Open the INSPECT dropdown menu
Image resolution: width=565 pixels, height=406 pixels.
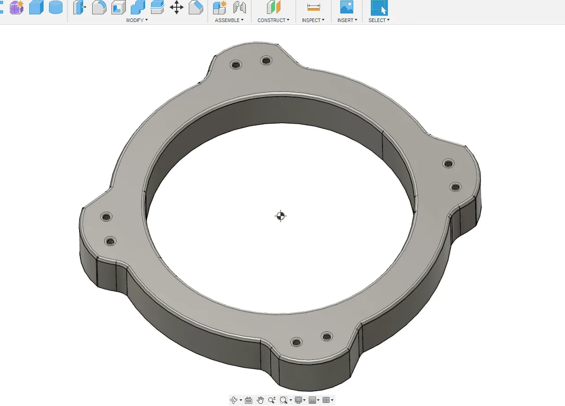click(x=313, y=20)
